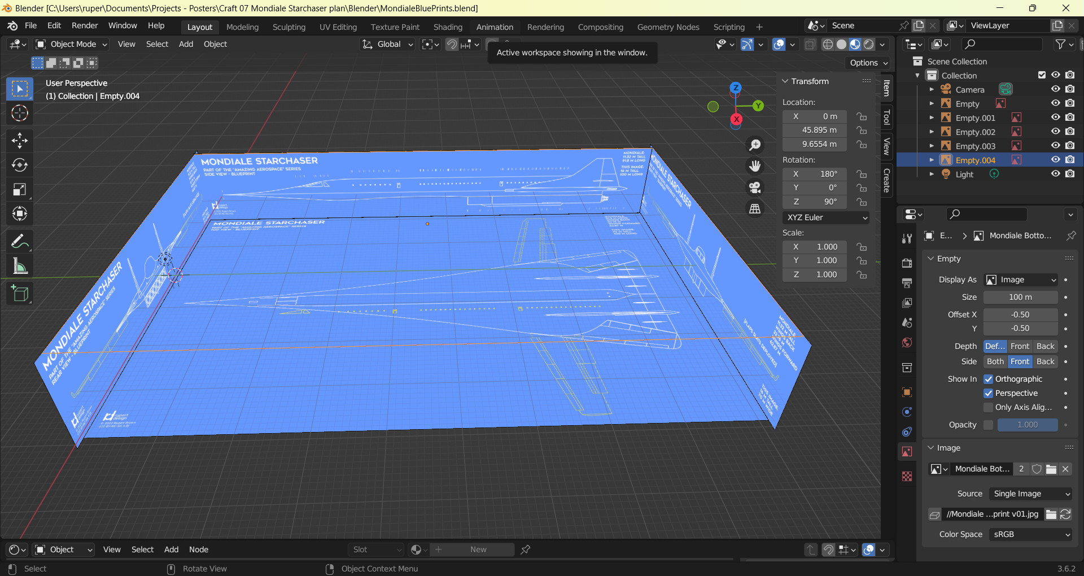Switch to the Shading workspace tab
The image size is (1084, 576).
448,27
